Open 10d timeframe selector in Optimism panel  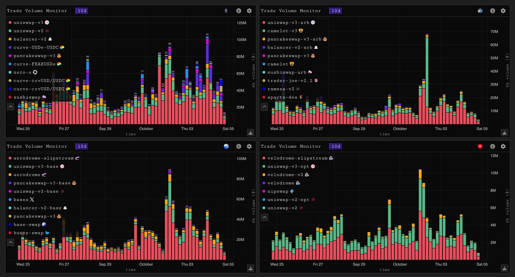(x=335, y=146)
